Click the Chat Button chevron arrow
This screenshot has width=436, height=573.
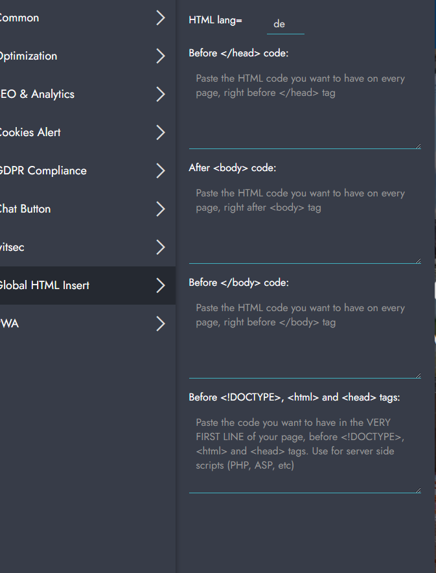click(x=161, y=209)
